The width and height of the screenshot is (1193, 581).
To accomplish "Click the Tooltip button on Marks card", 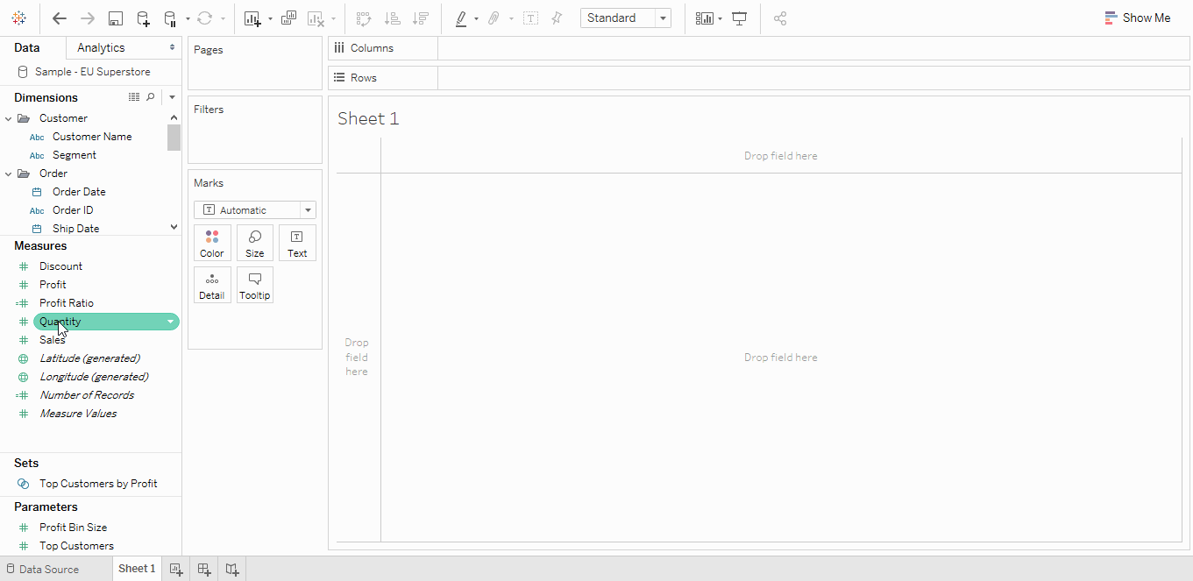I will (254, 285).
